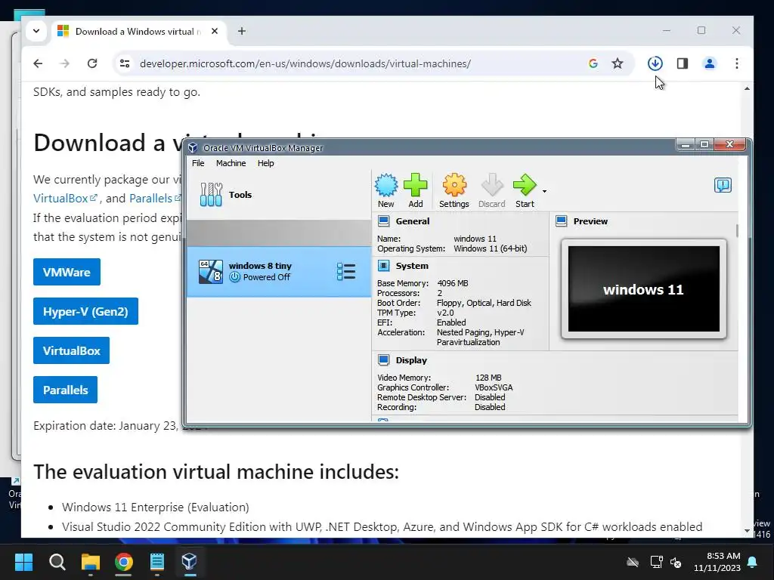Image resolution: width=774 pixels, height=580 pixels.
Task: Open the File menu in VirtualBox
Action: (x=198, y=163)
